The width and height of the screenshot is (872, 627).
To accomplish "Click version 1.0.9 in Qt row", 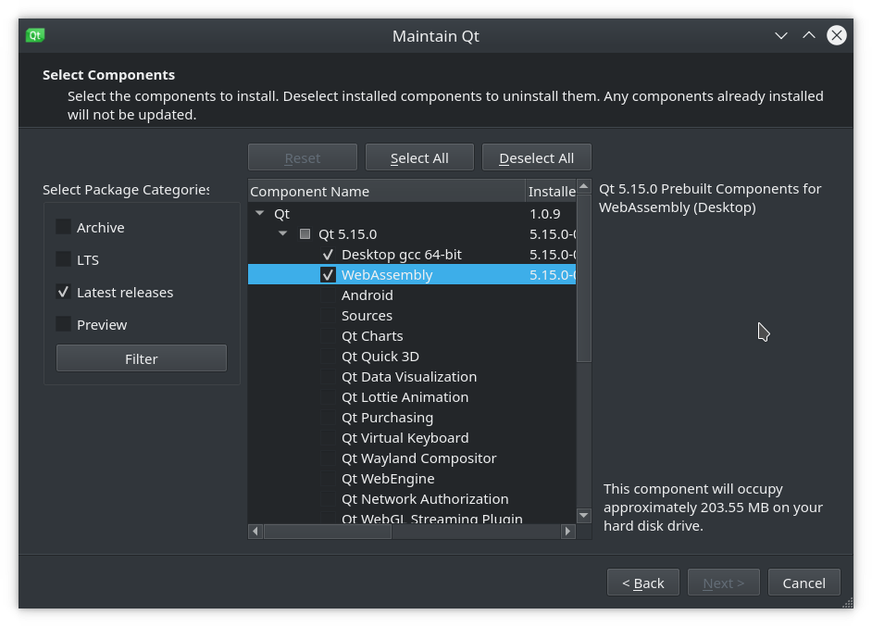I will [545, 214].
